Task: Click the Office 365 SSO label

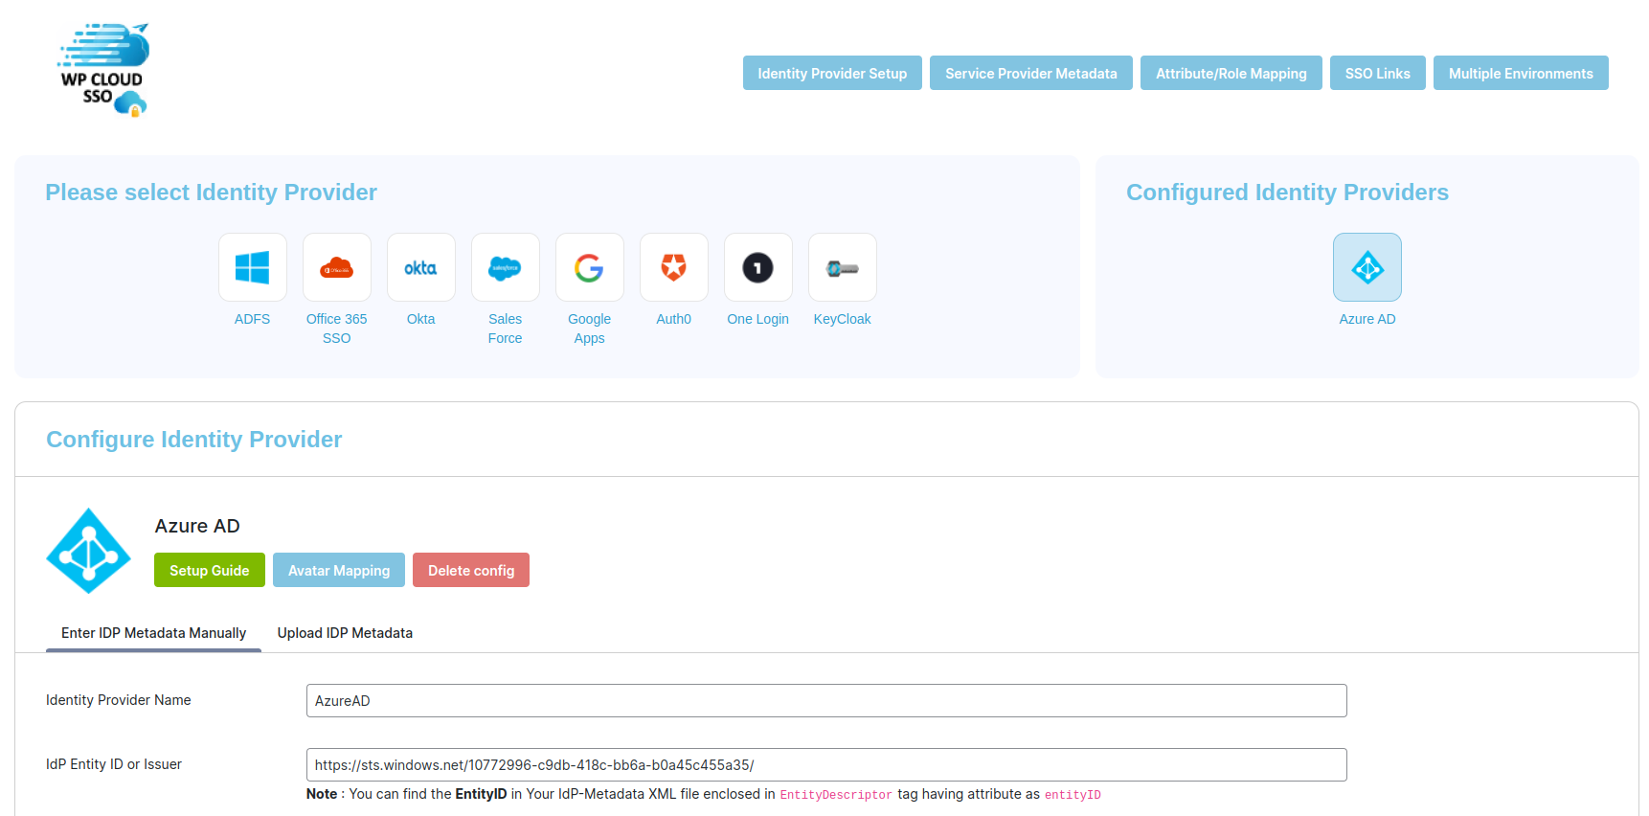Action: (x=337, y=329)
